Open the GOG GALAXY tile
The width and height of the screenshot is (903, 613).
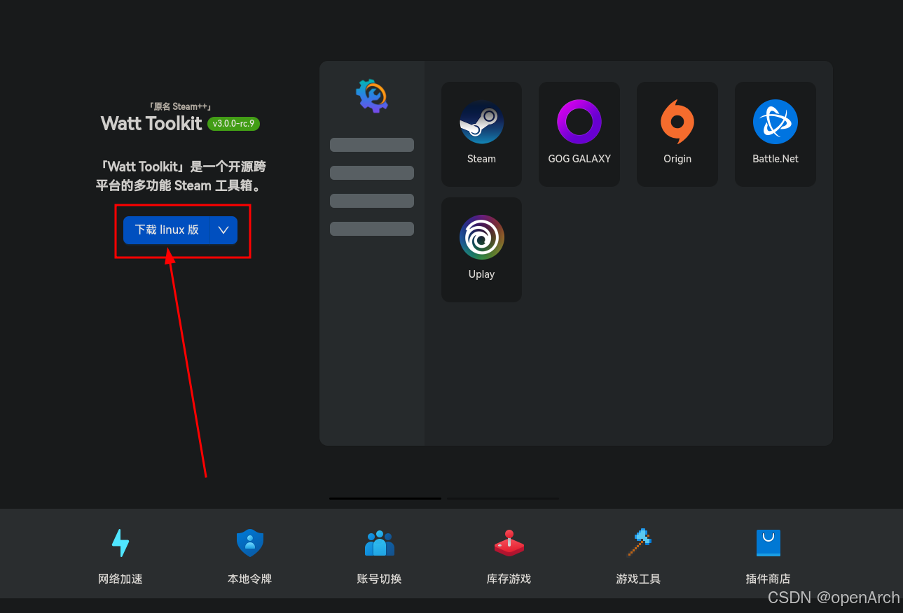579,134
